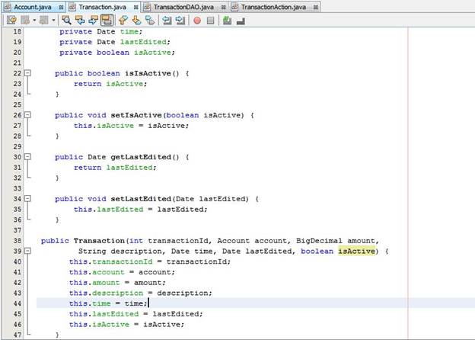Toggle Highlight Search button
The height and width of the screenshot is (340, 475).
point(107,21)
